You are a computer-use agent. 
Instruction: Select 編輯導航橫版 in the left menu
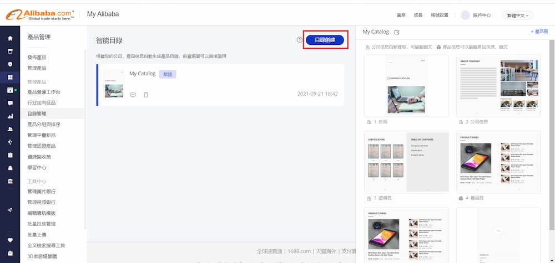(42, 213)
